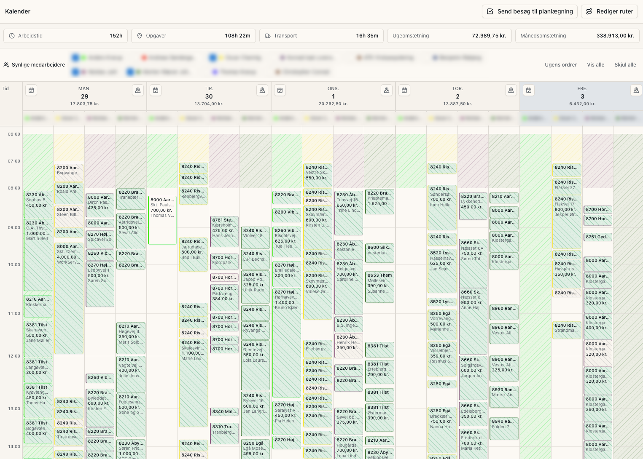Image resolution: width=643 pixels, height=459 pixels.
Task: Open Thursday visit 8940 Ra... Folden 7
Action: click(x=504, y=429)
